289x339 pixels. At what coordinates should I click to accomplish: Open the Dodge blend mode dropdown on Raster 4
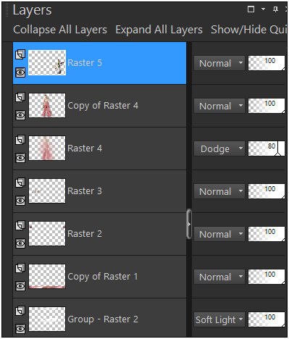pyautogui.click(x=219, y=148)
